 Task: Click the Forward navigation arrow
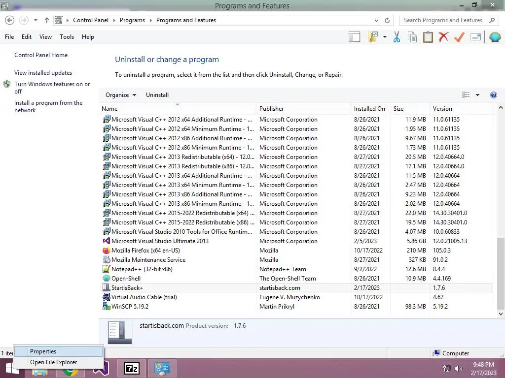tap(24, 20)
